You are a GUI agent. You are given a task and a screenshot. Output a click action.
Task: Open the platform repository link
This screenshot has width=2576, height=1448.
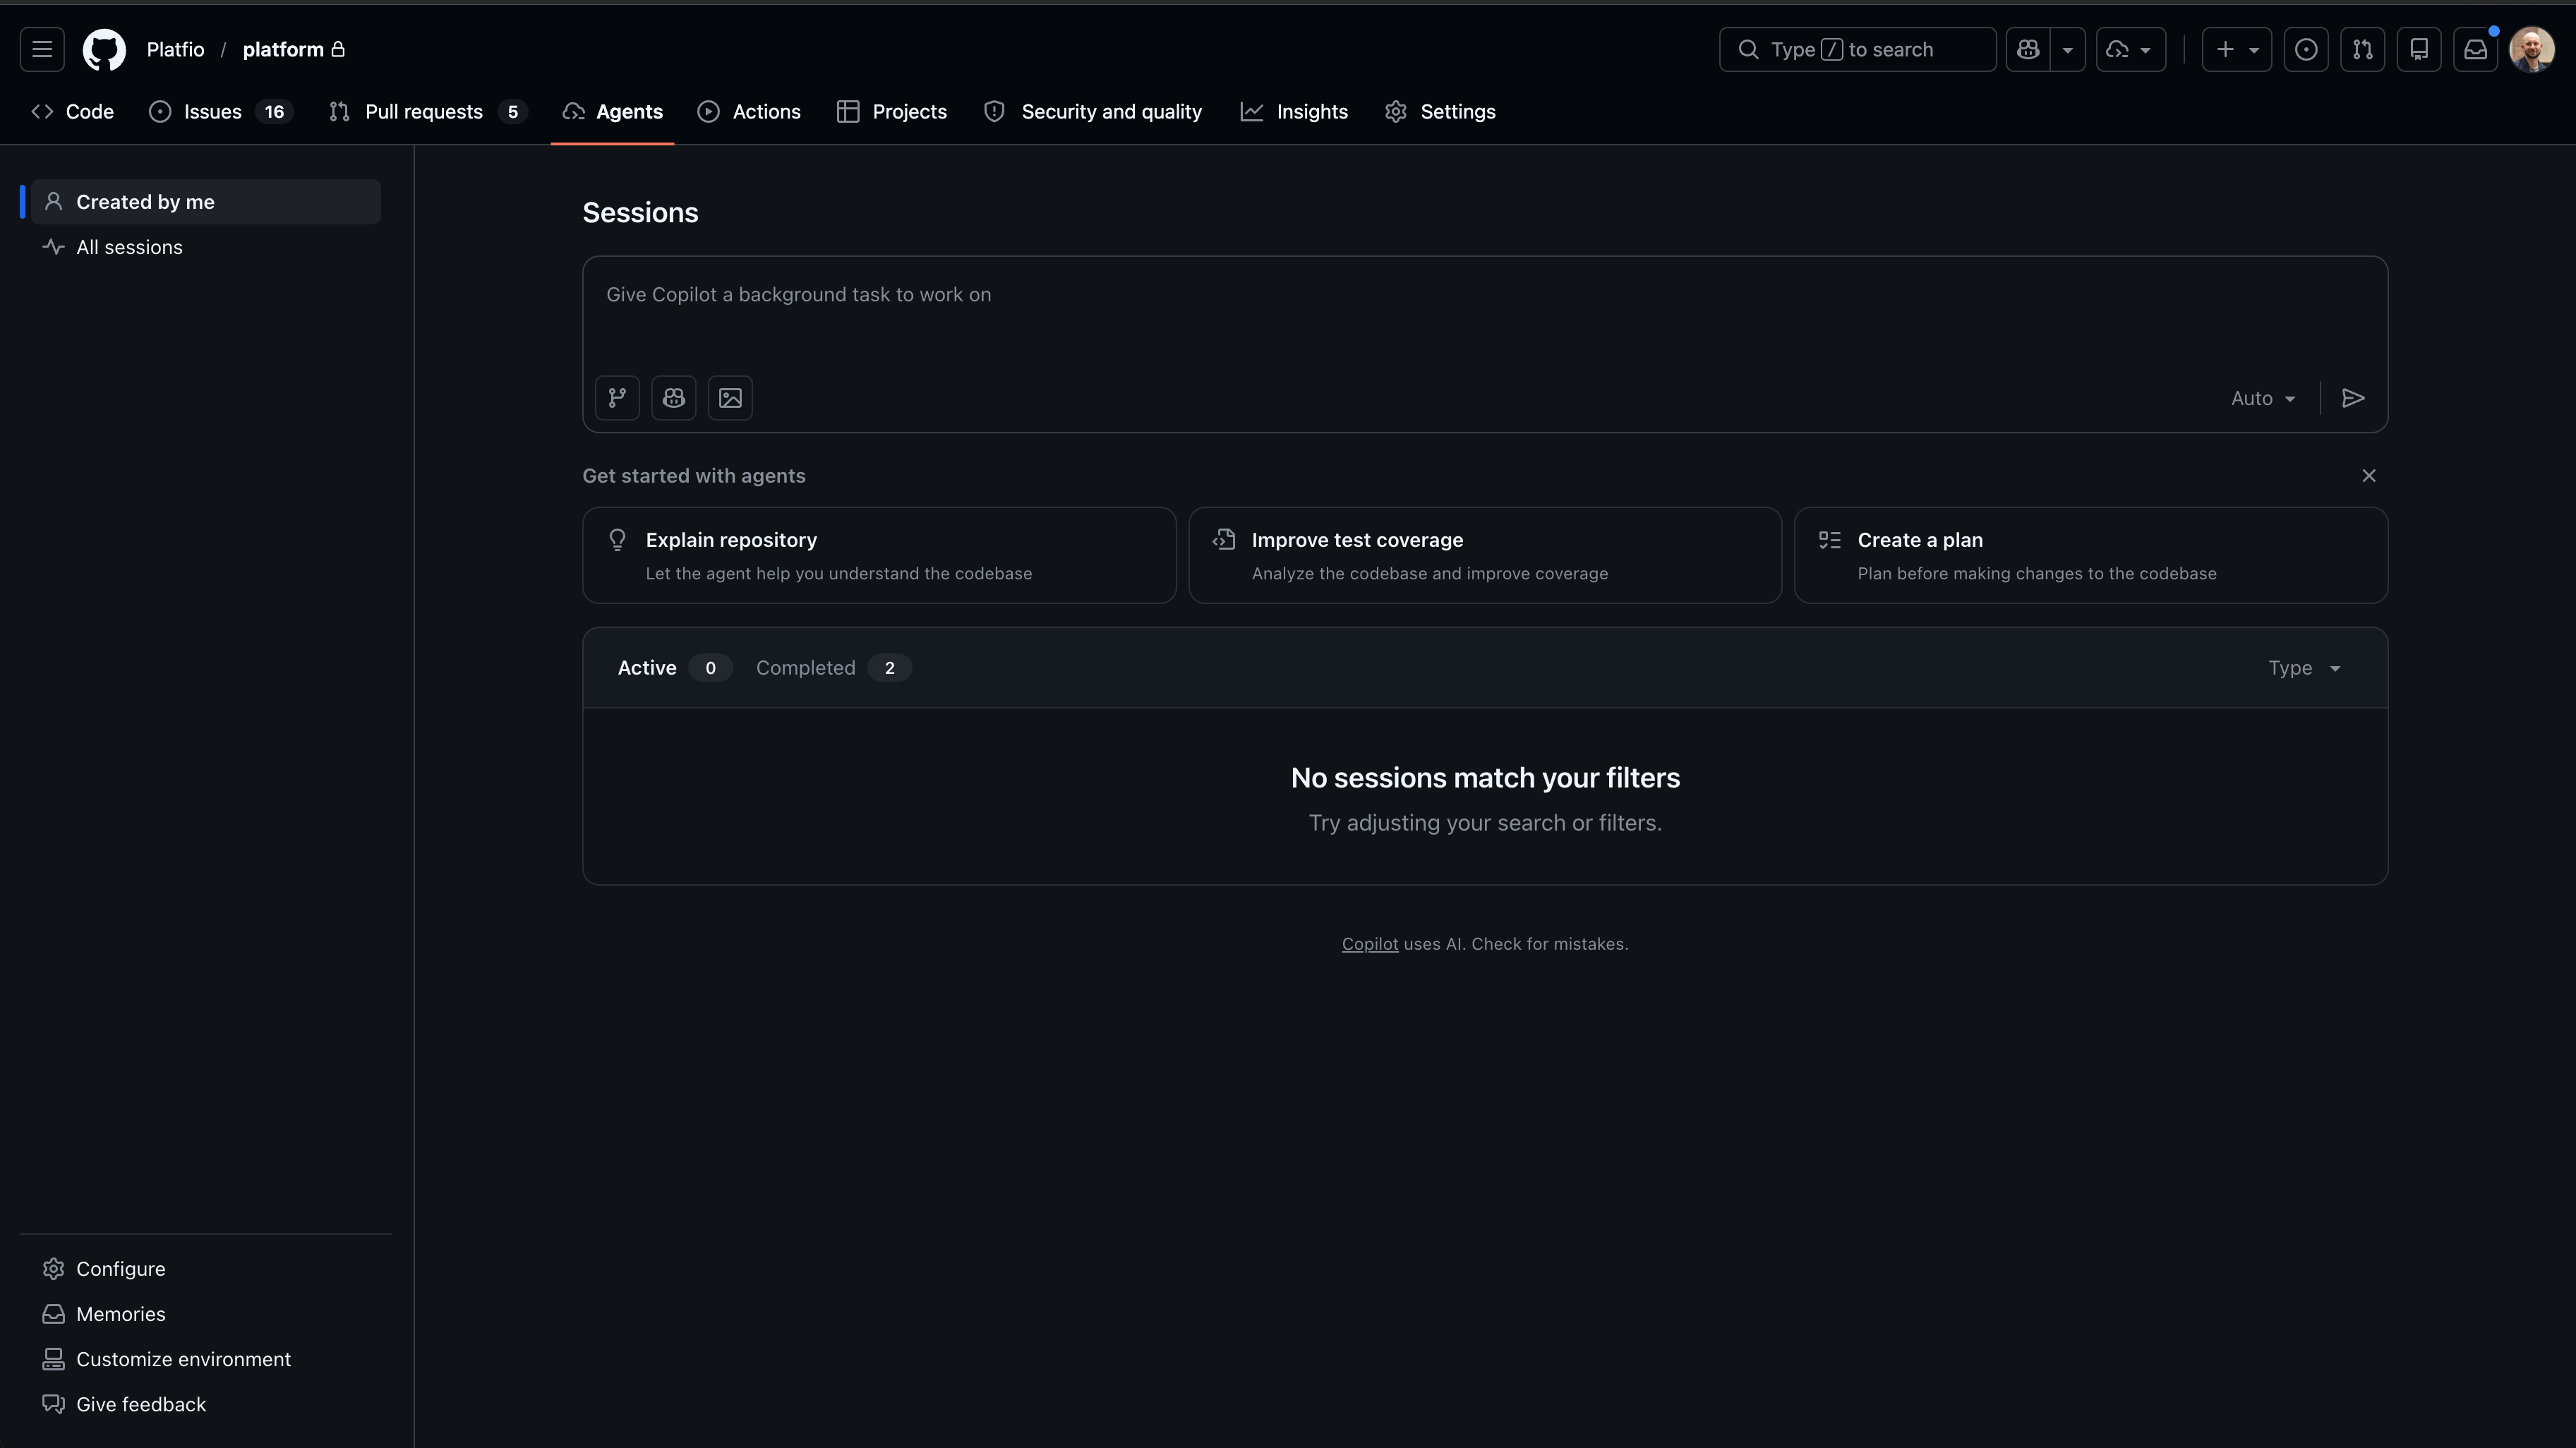point(283,49)
